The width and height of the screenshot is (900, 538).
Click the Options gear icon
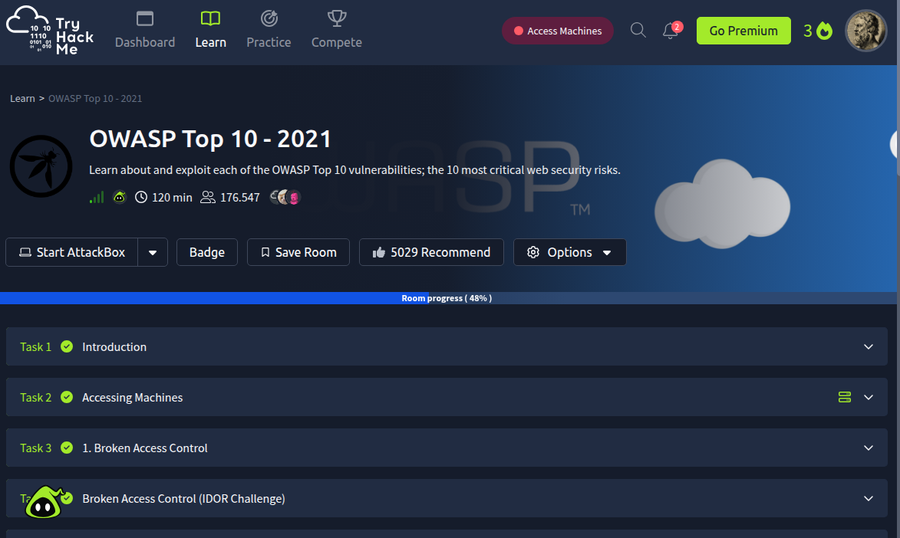533,252
